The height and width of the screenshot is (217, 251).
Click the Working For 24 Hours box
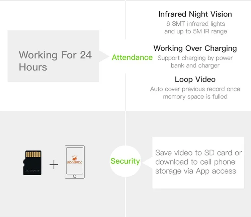(53, 56)
